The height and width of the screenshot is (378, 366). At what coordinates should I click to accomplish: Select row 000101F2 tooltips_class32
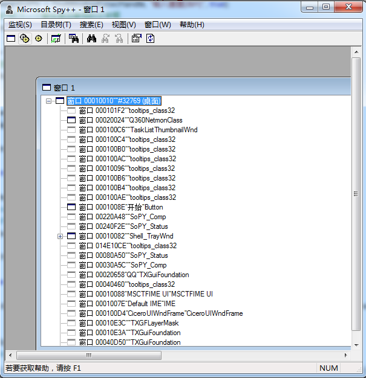[127, 111]
